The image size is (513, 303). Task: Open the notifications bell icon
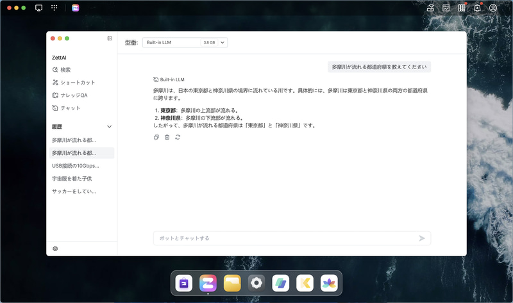click(477, 8)
